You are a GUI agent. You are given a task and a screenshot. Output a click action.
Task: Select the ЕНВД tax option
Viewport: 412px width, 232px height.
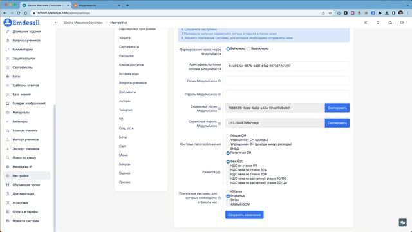[x=228, y=149]
